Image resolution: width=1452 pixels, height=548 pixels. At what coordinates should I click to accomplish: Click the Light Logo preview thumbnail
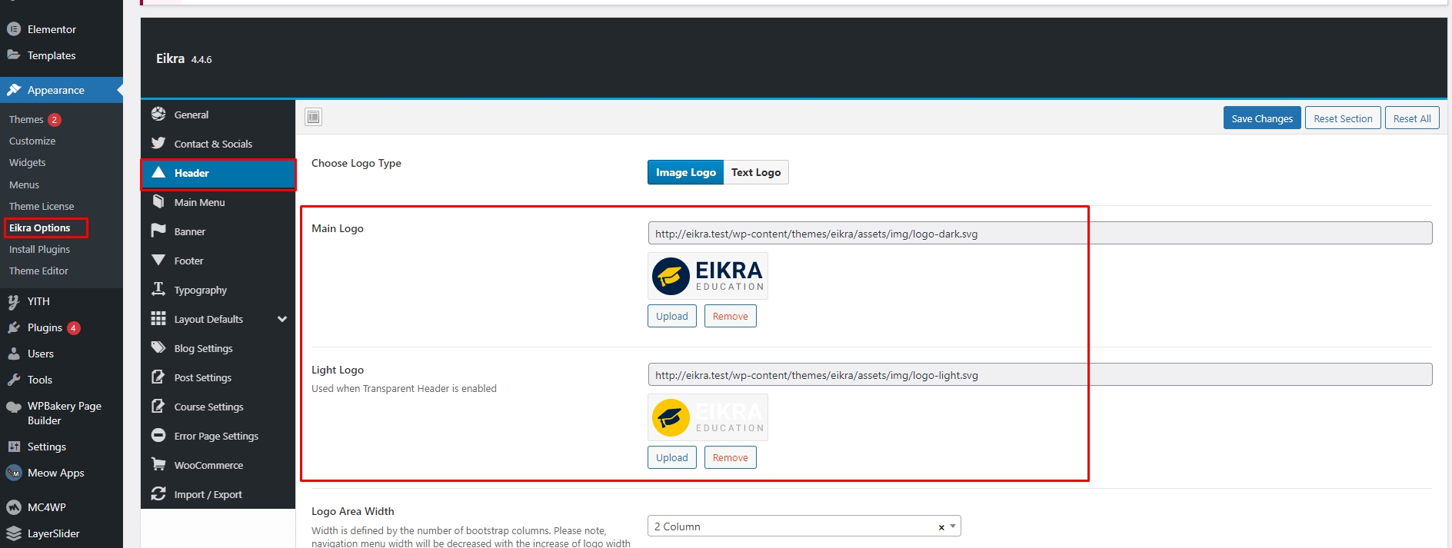[708, 417]
